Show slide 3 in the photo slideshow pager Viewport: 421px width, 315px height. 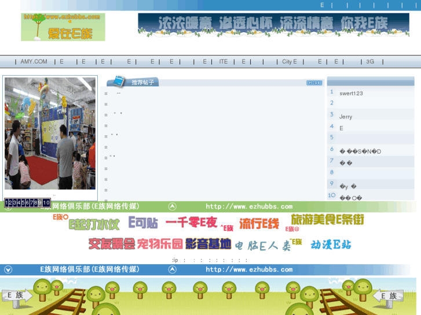[x=15, y=203]
